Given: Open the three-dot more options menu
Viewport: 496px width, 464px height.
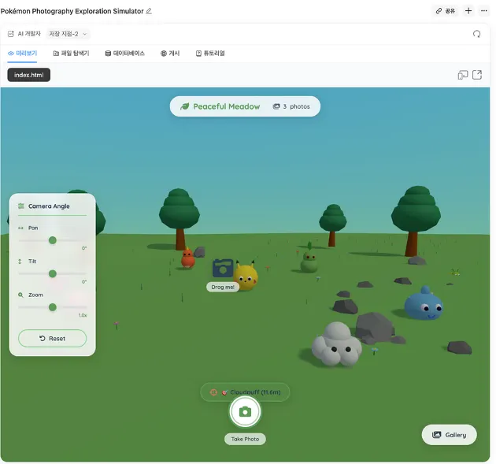Looking at the screenshot, I should [x=483, y=11].
